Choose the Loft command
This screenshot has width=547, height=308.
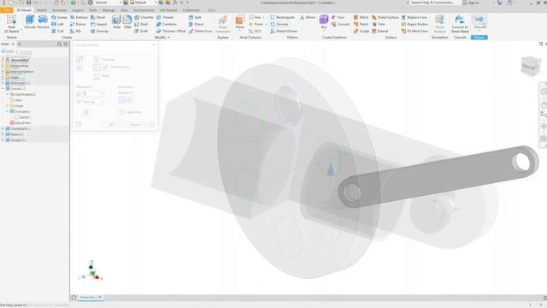[57, 24]
